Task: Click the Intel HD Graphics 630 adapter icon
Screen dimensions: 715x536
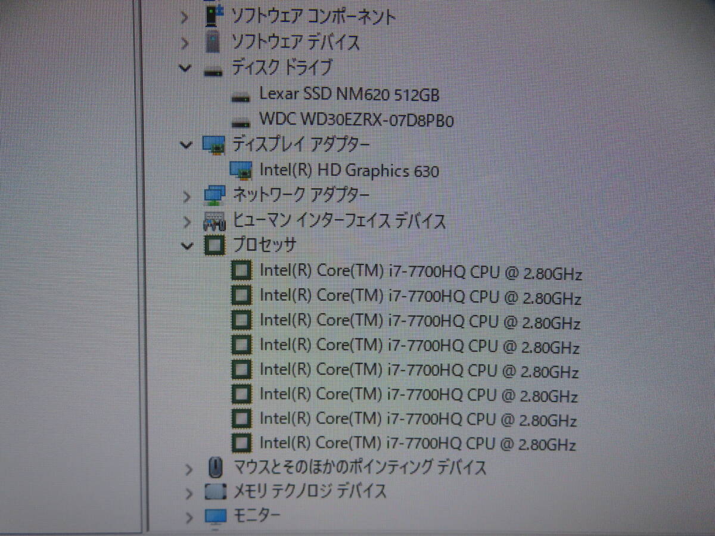Action: pos(241,170)
